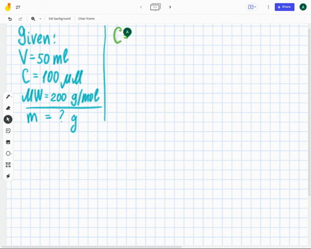311x249 pixels.
Task: Click the horizontal scrollbar at the bottom
Action: pos(92,246)
